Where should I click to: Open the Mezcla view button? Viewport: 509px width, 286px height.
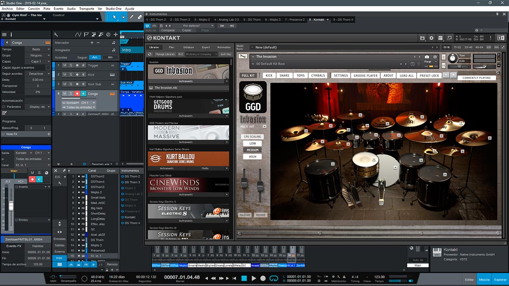click(x=484, y=280)
